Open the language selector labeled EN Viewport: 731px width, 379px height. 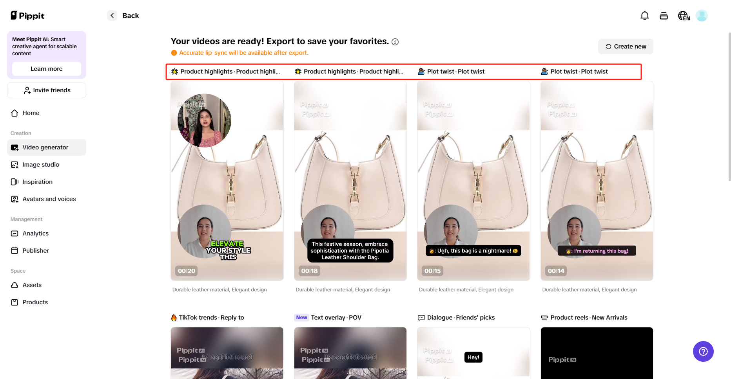pyautogui.click(x=683, y=15)
